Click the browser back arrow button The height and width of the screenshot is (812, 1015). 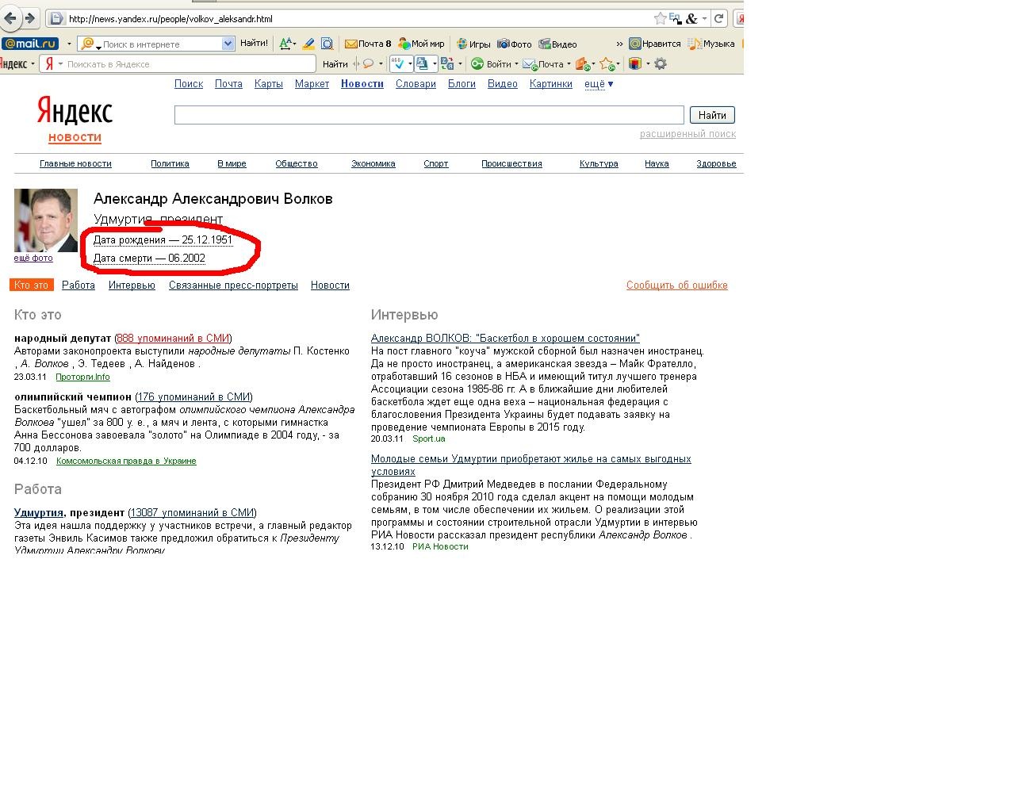(10, 18)
